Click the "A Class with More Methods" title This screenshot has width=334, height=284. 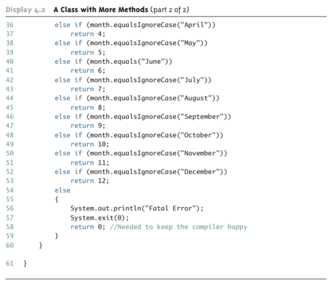point(102,9)
